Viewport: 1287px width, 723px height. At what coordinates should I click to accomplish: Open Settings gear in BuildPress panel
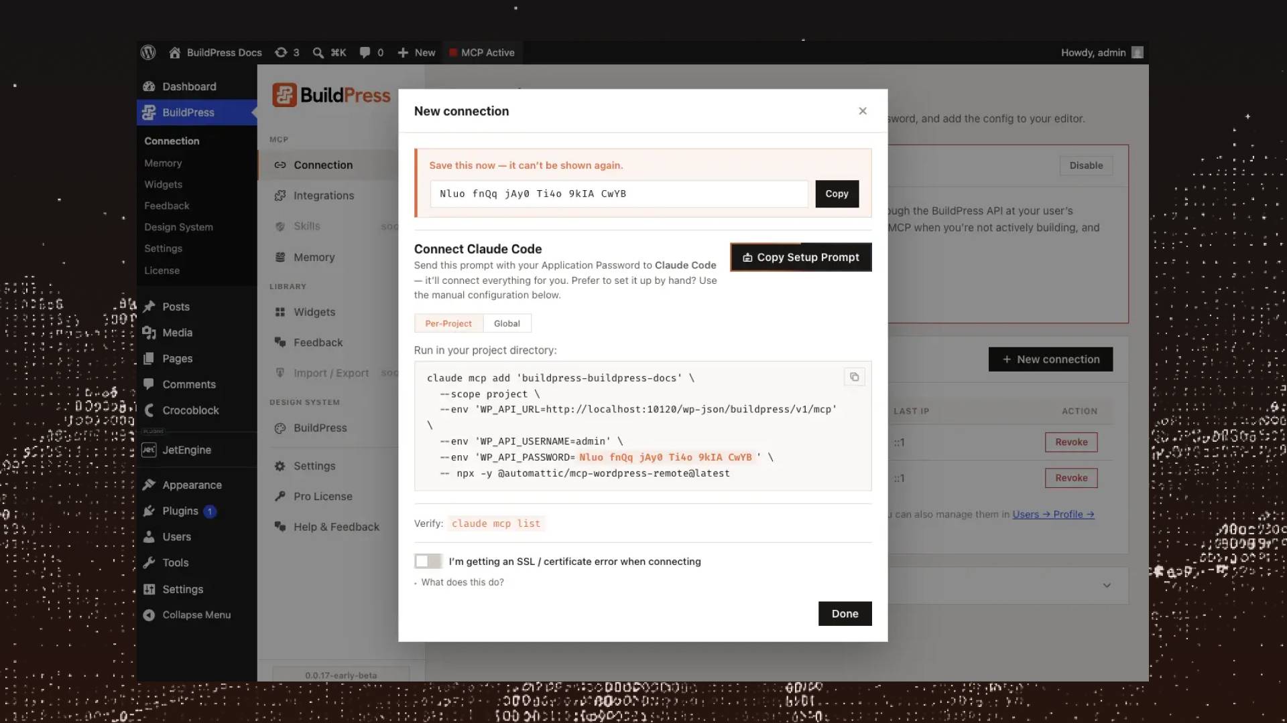click(x=280, y=466)
